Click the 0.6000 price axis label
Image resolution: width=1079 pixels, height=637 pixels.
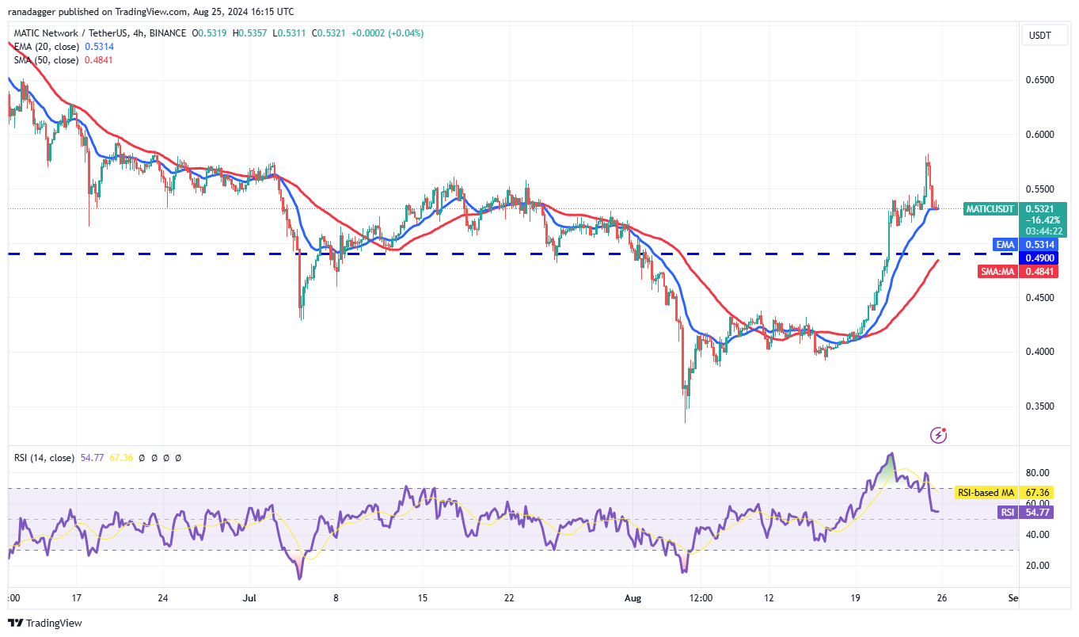tap(1041, 135)
